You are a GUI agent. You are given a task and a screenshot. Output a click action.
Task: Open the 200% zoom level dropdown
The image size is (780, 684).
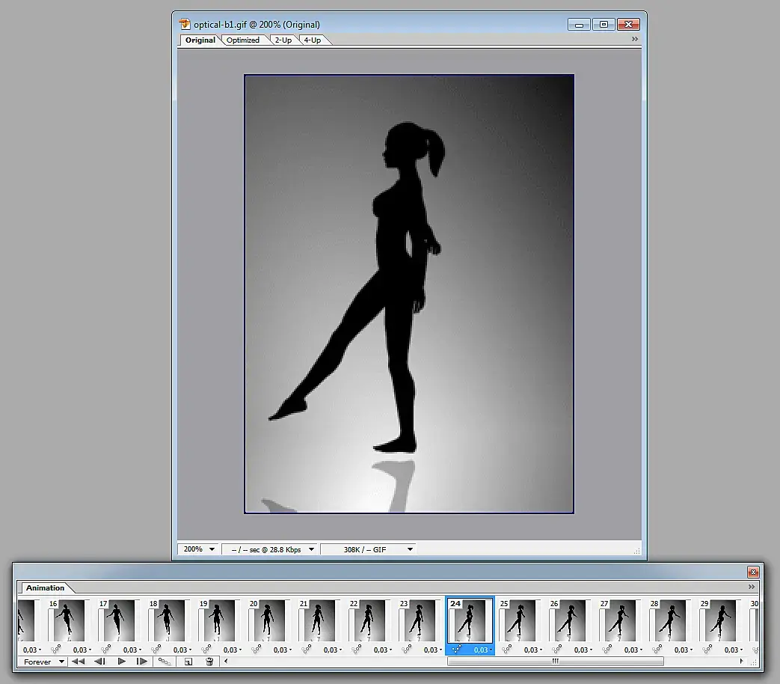198,549
